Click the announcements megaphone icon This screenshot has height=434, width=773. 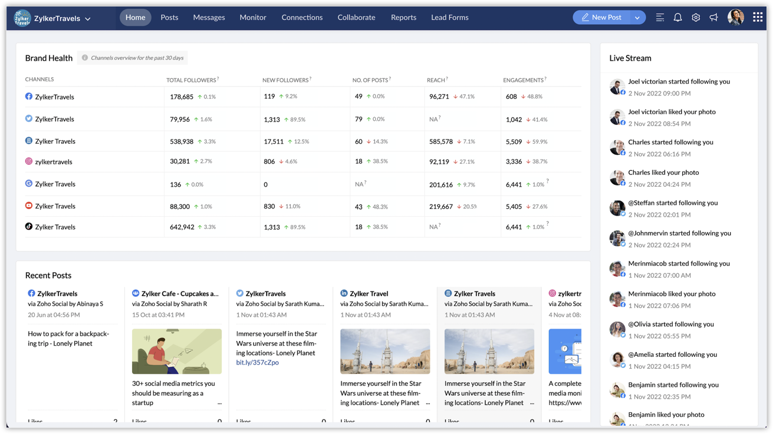[713, 18]
